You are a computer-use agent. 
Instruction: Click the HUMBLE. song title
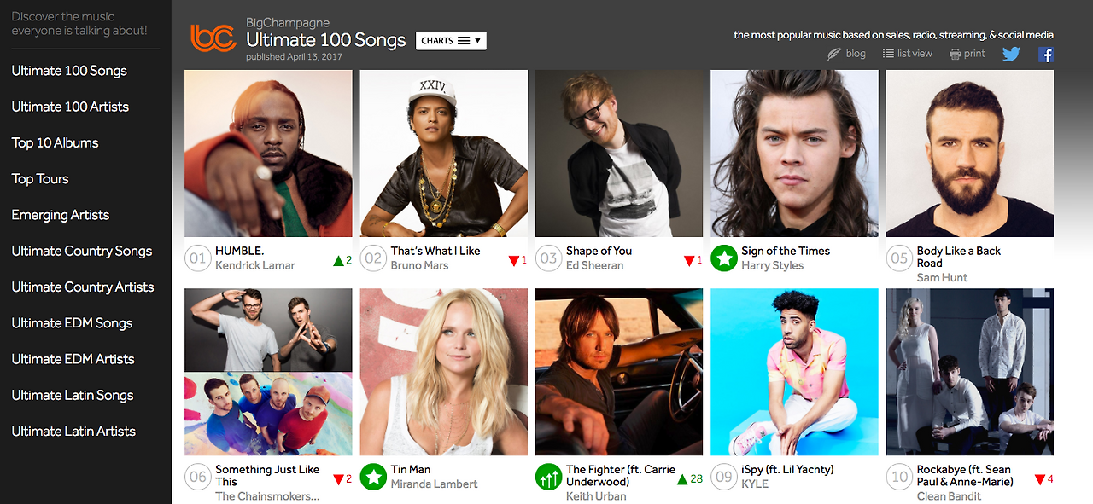point(240,251)
